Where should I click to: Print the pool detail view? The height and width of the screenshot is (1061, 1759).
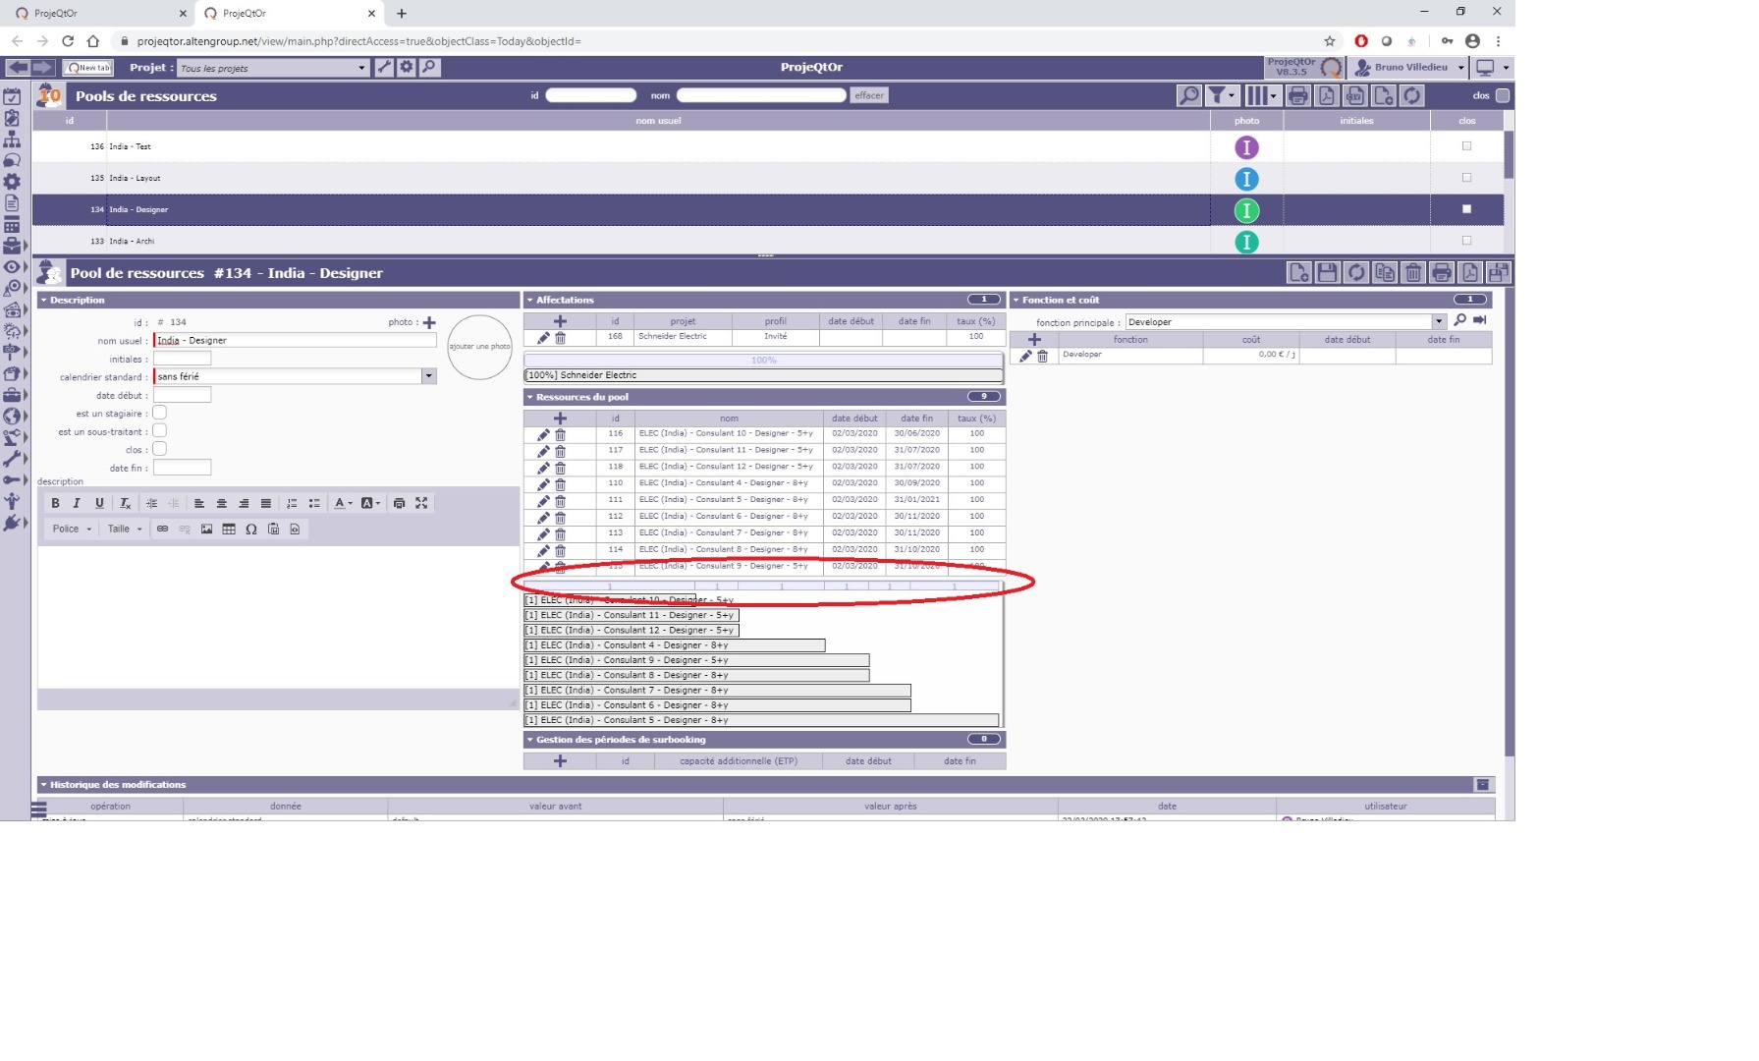(x=1442, y=273)
